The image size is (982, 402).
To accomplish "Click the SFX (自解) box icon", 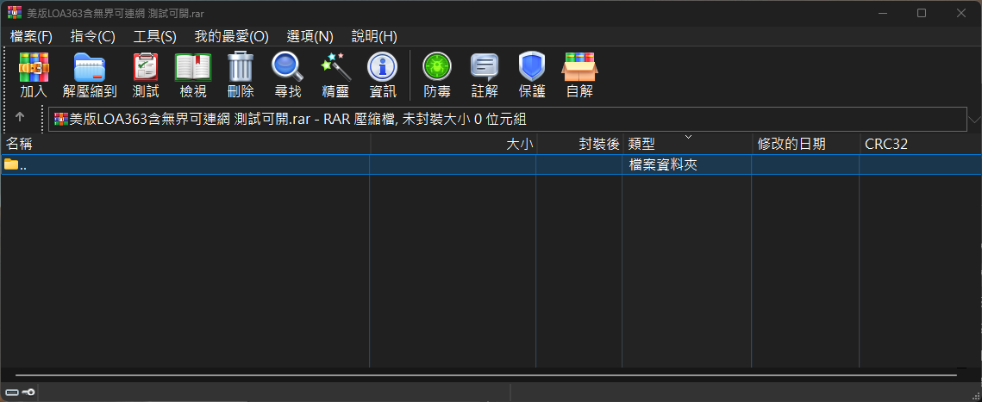I will click(579, 74).
